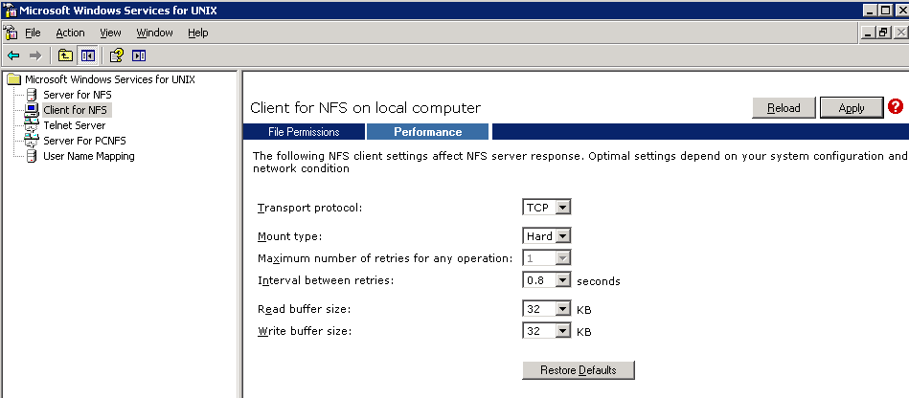The image size is (909, 398).
Task: Open the Write buffer size dropdown
Action: click(x=547, y=331)
